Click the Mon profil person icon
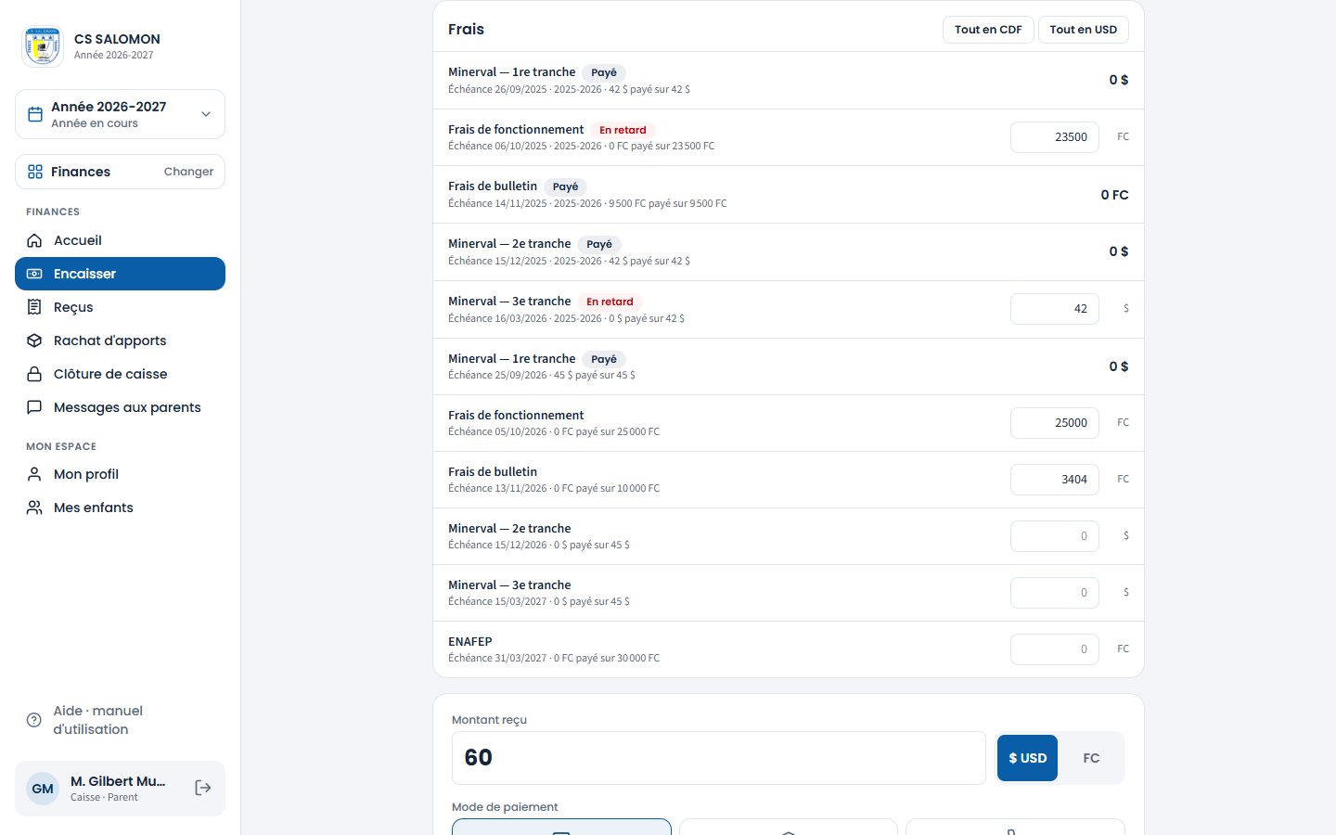Screen dimensions: 1336x835 (x=34, y=474)
